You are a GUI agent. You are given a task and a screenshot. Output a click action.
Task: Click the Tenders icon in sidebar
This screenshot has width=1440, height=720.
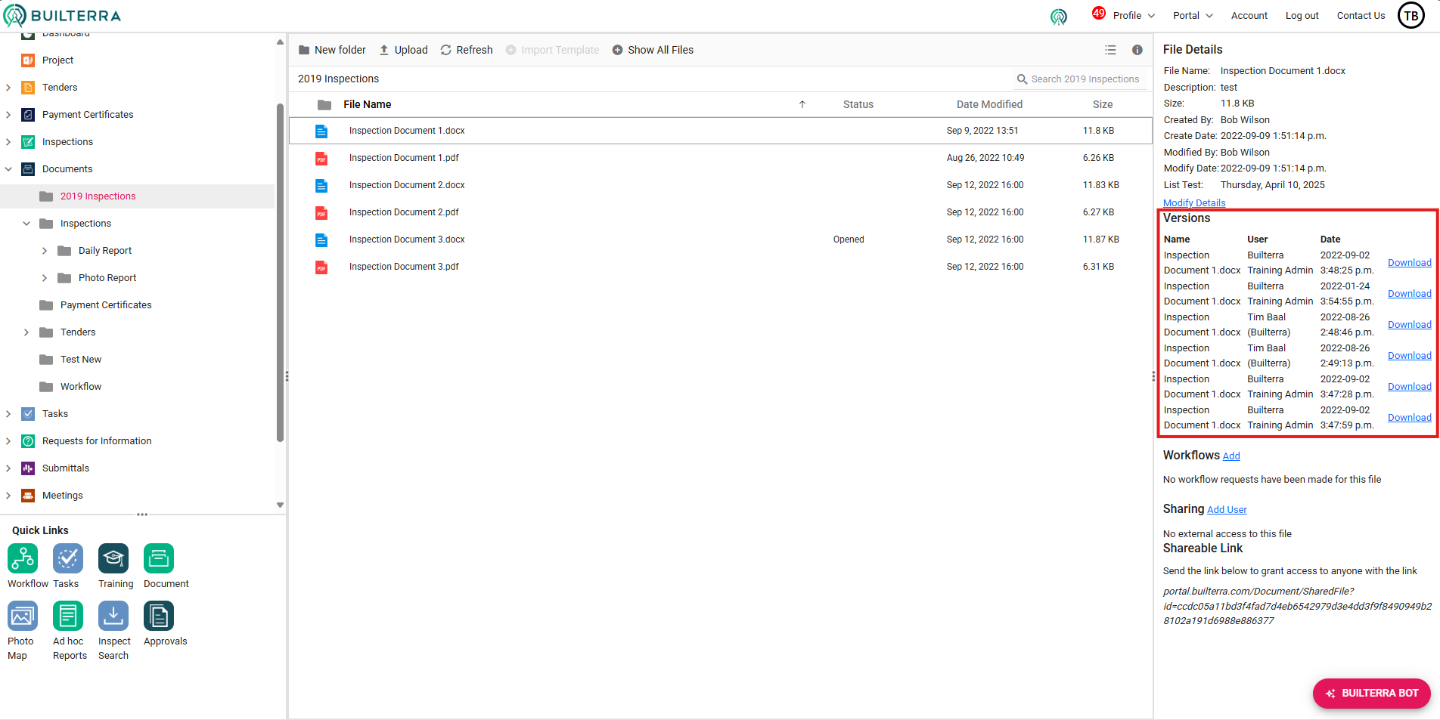[28, 88]
